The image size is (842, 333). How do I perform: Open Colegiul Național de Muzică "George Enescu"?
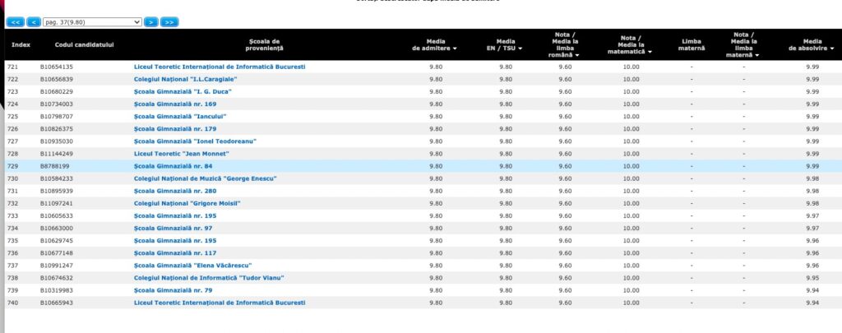tap(205, 178)
